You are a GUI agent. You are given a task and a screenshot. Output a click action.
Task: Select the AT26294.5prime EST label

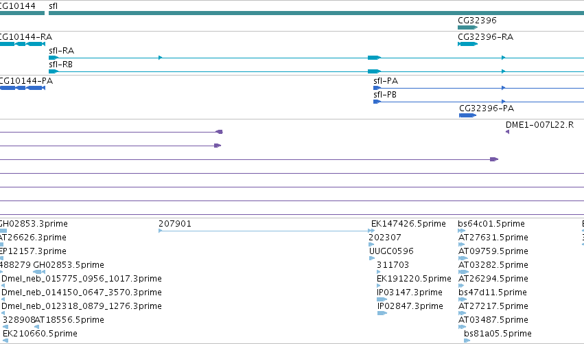point(493,279)
